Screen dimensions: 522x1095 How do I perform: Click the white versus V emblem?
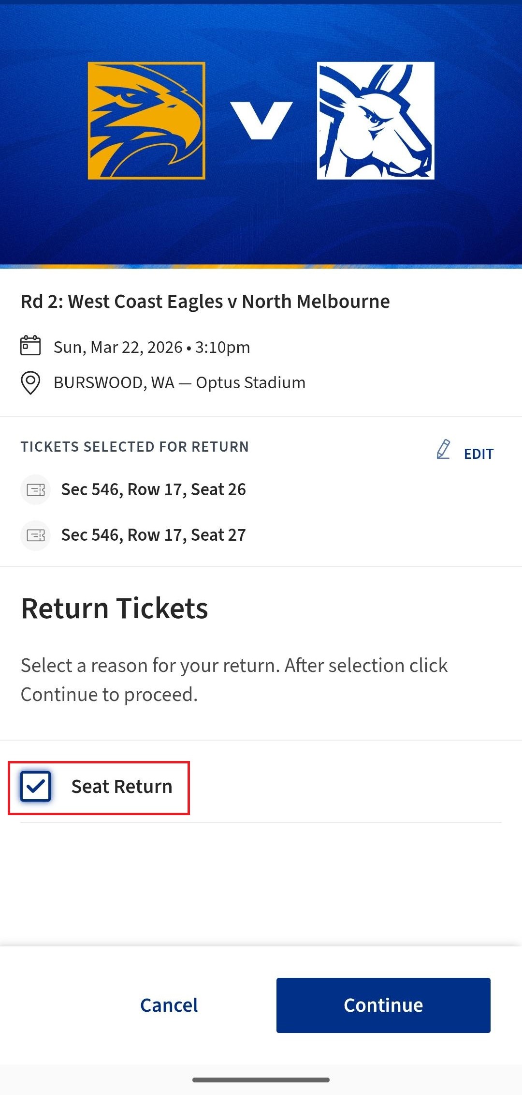[261, 121]
